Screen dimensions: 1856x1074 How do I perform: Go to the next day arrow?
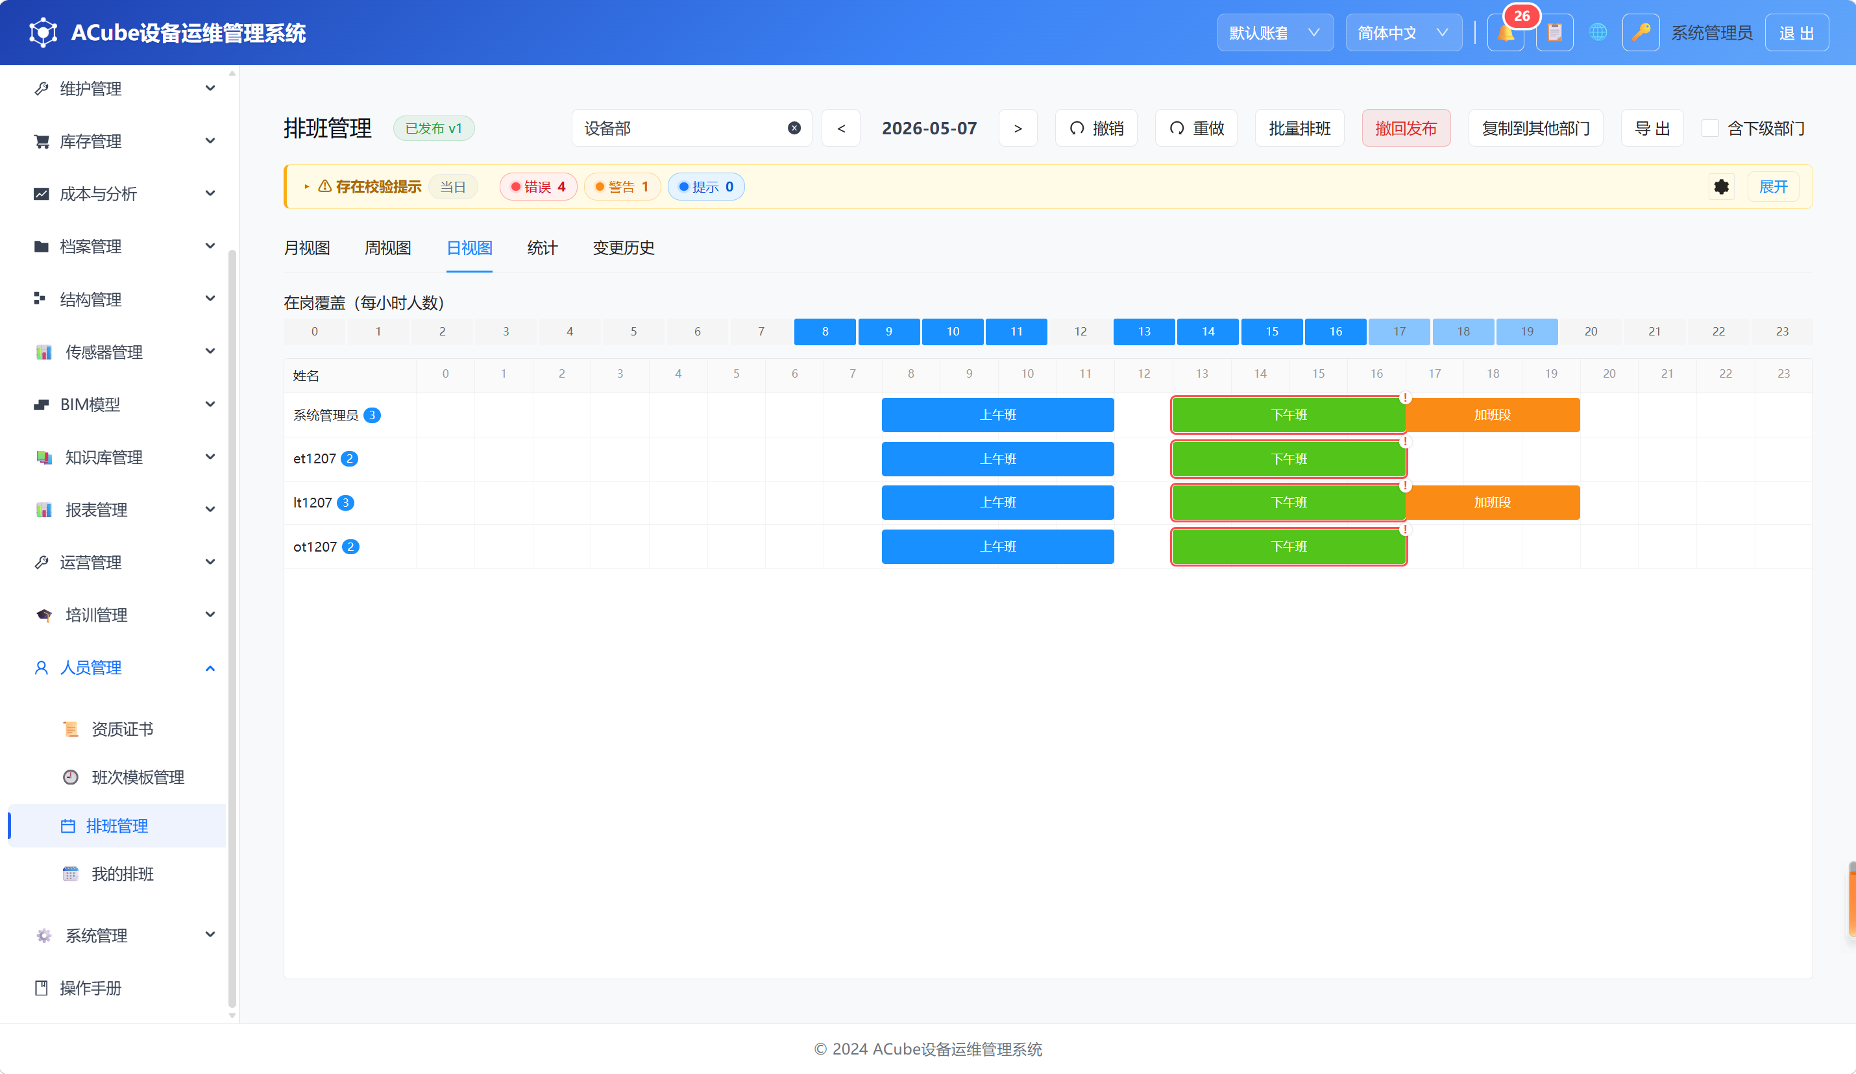1018,128
